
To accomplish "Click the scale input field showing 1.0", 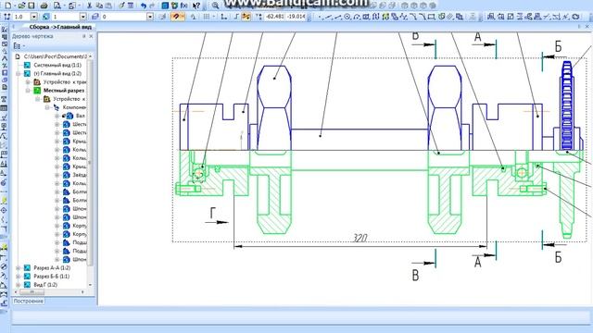I will click(x=22, y=17).
